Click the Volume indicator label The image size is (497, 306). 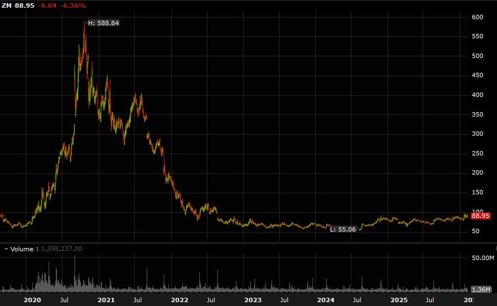tap(22, 249)
